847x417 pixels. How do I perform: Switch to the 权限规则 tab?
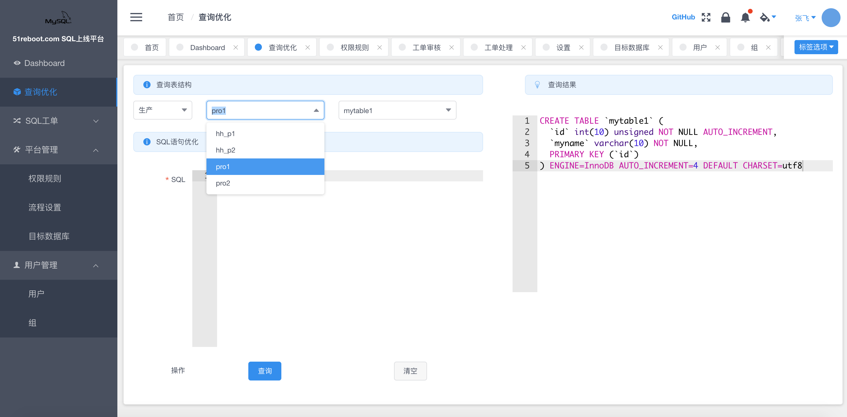[x=354, y=47]
